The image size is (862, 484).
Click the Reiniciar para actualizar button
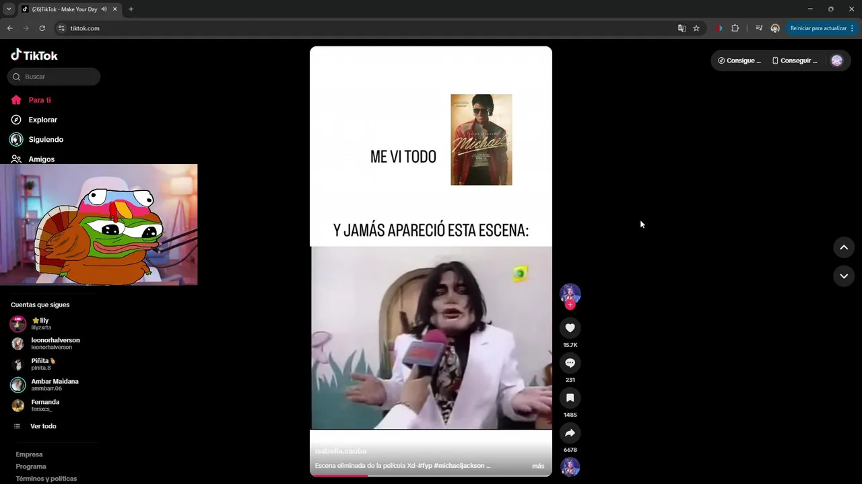818,28
